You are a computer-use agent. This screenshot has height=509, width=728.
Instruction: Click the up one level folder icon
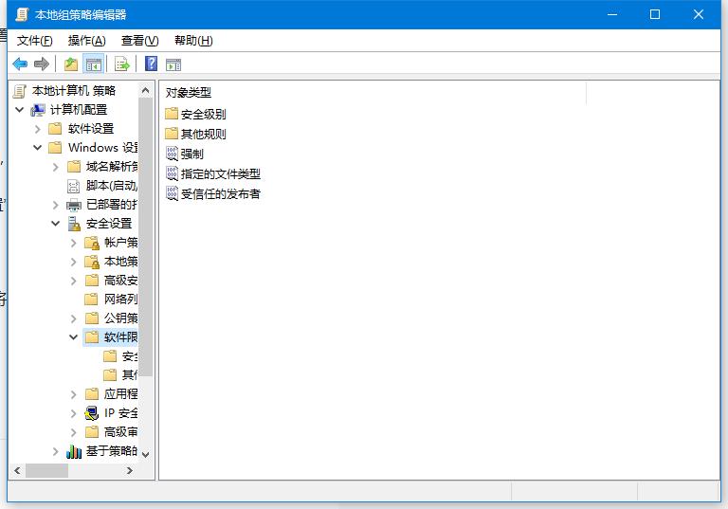tap(70, 64)
